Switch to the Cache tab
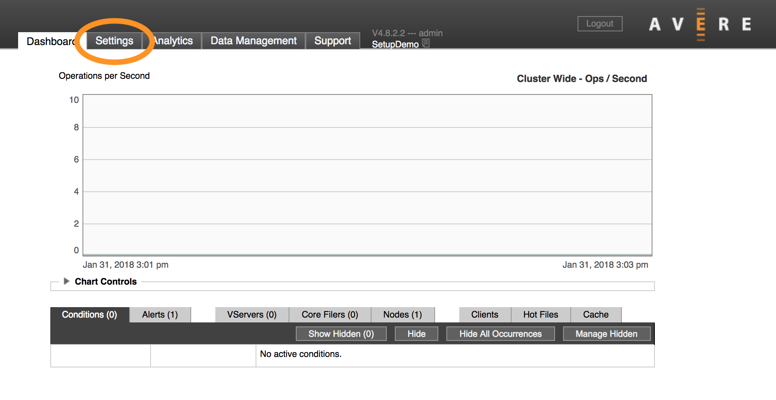The height and width of the screenshot is (400, 776). [x=596, y=315]
